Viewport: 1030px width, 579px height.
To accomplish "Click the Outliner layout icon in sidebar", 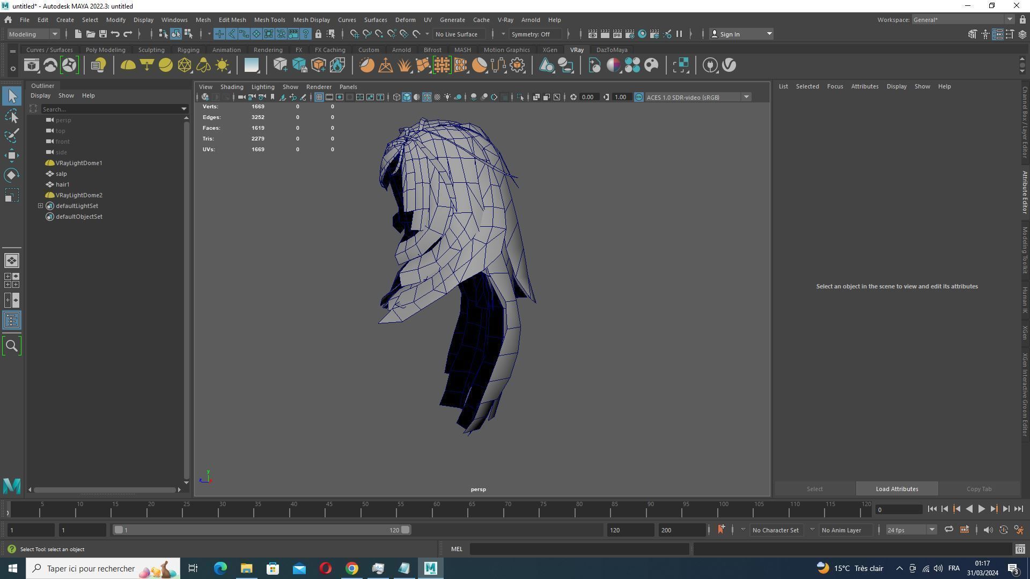I will pos(12,321).
